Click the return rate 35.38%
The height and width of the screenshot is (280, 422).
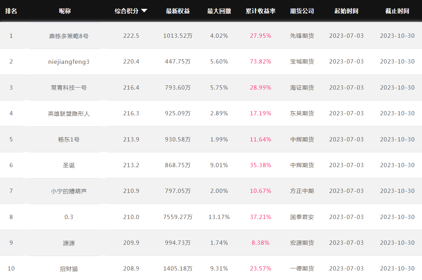[x=260, y=165]
